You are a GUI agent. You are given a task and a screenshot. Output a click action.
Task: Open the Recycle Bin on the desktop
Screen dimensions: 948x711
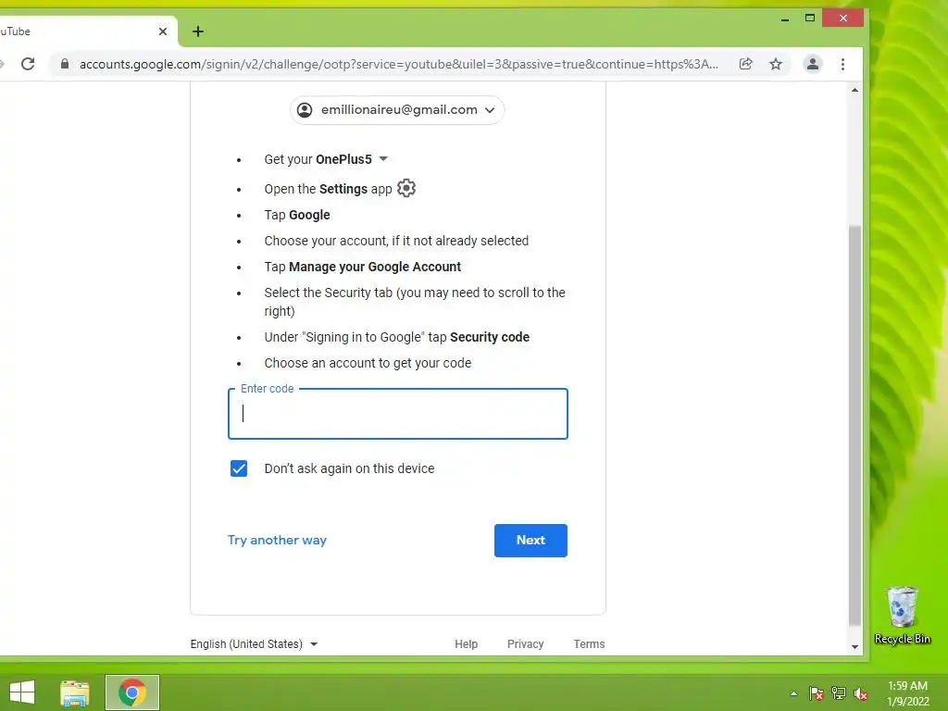coord(902,616)
